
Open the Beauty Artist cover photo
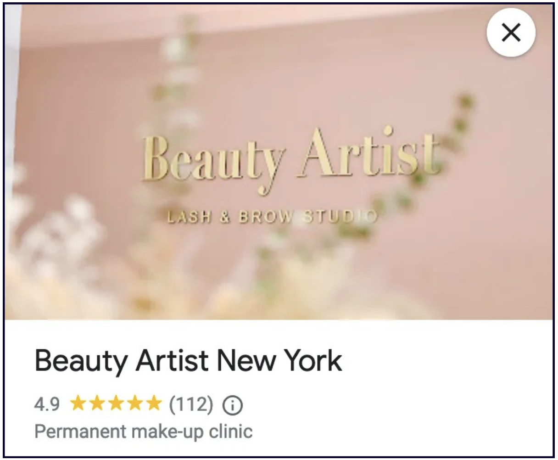click(278, 162)
